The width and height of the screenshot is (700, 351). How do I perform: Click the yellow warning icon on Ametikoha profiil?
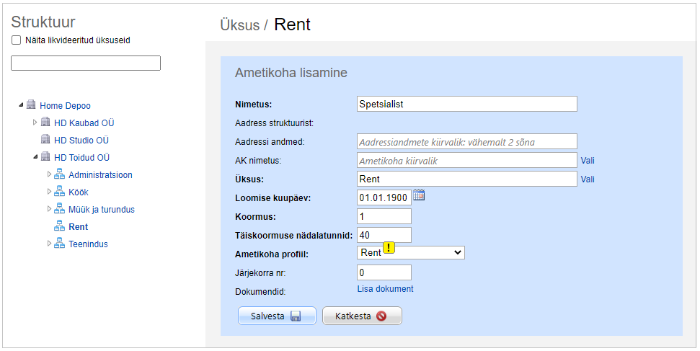tap(389, 248)
